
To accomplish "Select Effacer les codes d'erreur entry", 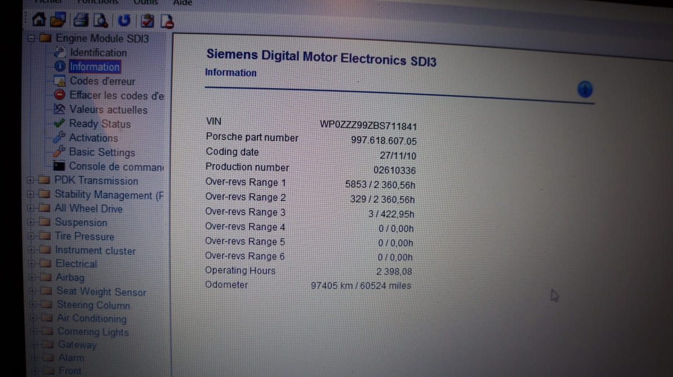I will [x=116, y=96].
